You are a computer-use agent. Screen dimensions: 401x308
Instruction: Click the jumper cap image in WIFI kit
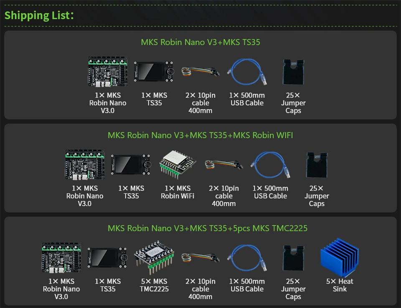point(317,165)
